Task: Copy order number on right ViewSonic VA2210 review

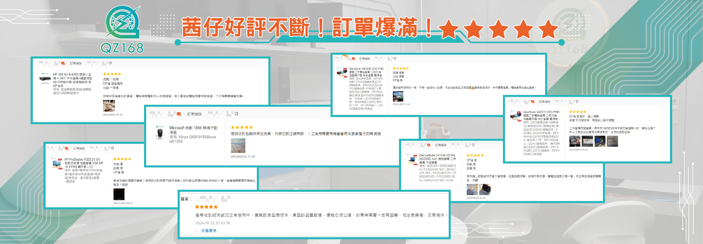Action: pos(577,102)
